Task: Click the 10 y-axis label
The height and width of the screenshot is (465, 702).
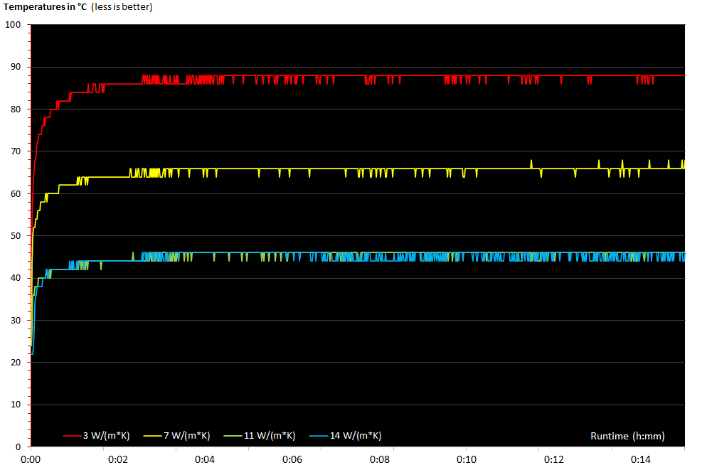Action: pyautogui.click(x=15, y=405)
